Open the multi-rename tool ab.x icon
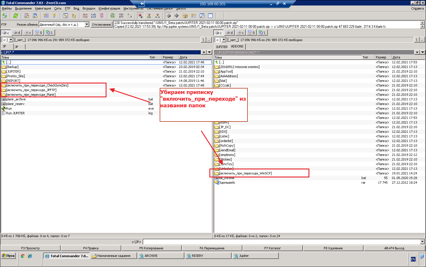The height and width of the screenshot is (267, 426). 85,16
